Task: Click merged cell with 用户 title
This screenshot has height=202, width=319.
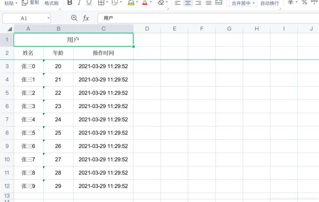Action: click(74, 40)
